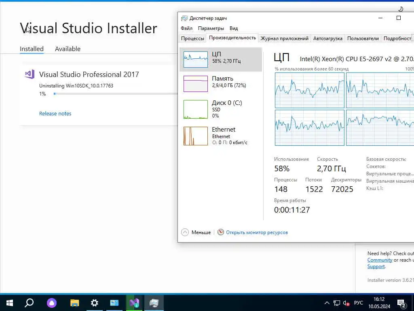Open the Windows Start menu
Image resolution: width=414 pixels, height=311 pixels.
click(10, 303)
